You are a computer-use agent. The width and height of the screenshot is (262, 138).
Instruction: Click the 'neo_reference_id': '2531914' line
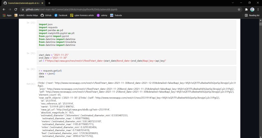click(57, 104)
